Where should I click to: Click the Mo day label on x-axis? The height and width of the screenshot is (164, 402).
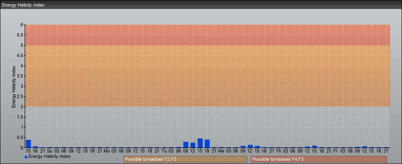click(107, 151)
